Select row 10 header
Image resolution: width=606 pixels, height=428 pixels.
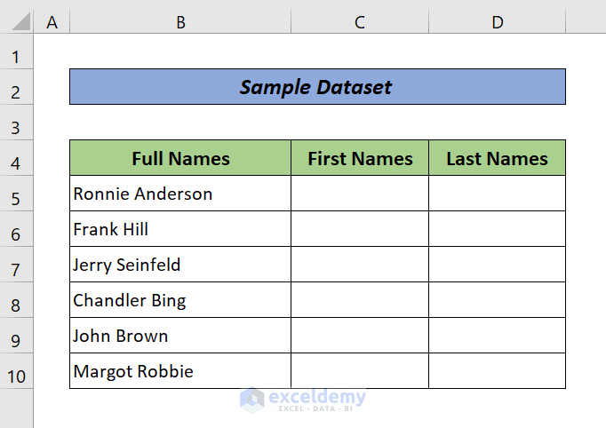[x=16, y=376]
